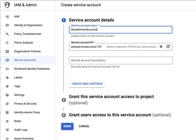Click the Identity-Aware Proxy icon
The width and height of the screenshot is (196, 140).
pyautogui.click(x=7, y=112)
